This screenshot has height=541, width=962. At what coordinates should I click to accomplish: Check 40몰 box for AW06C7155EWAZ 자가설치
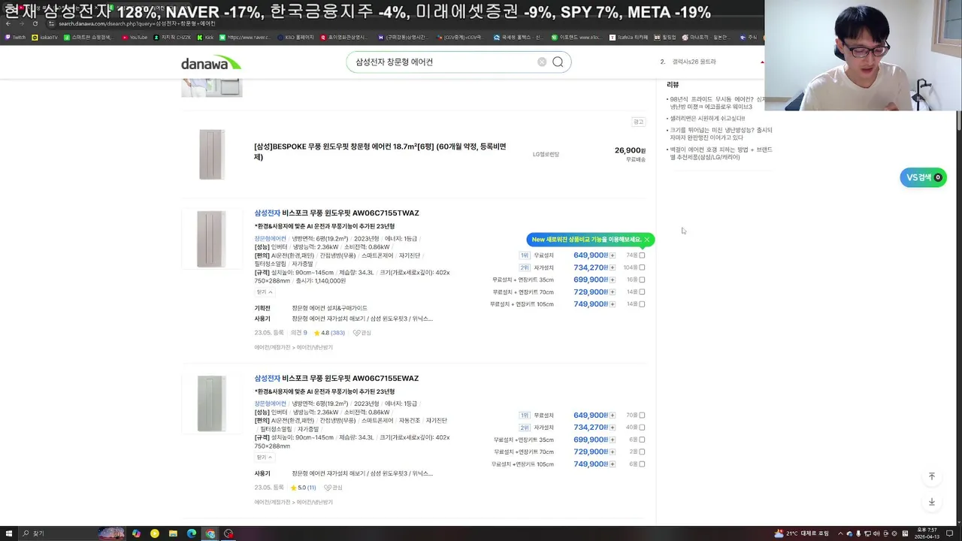pyautogui.click(x=642, y=428)
